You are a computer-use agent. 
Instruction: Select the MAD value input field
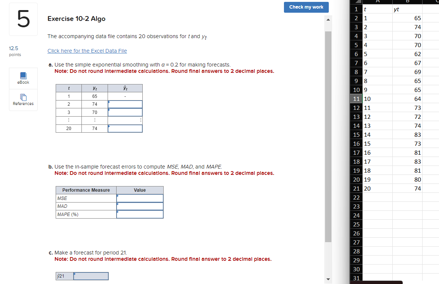click(x=140, y=206)
